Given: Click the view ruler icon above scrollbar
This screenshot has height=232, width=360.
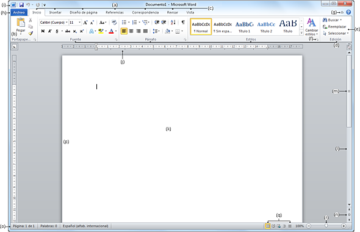Looking at the screenshot, I should click(x=349, y=47).
